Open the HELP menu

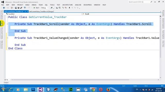coord(104,5)
